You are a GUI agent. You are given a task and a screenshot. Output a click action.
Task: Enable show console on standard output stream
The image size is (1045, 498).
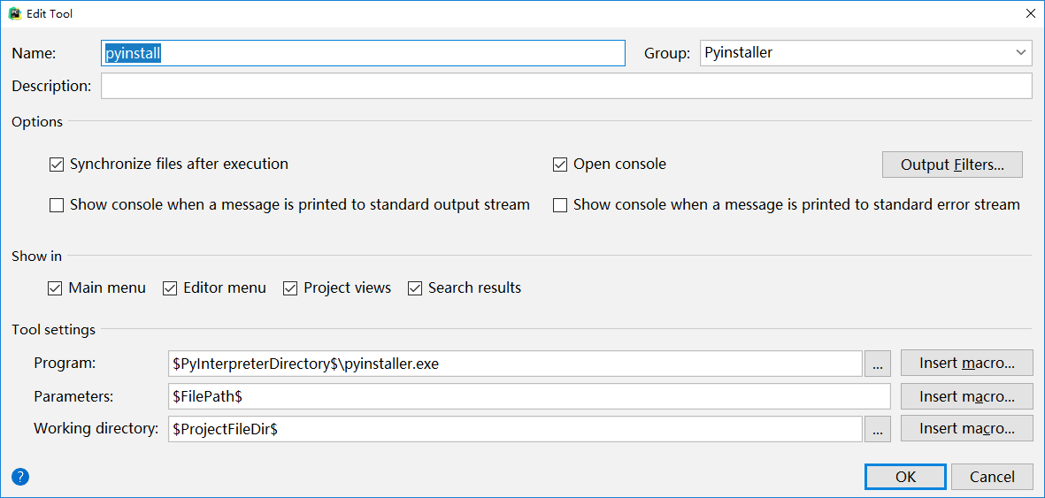[x=57, y=205]
